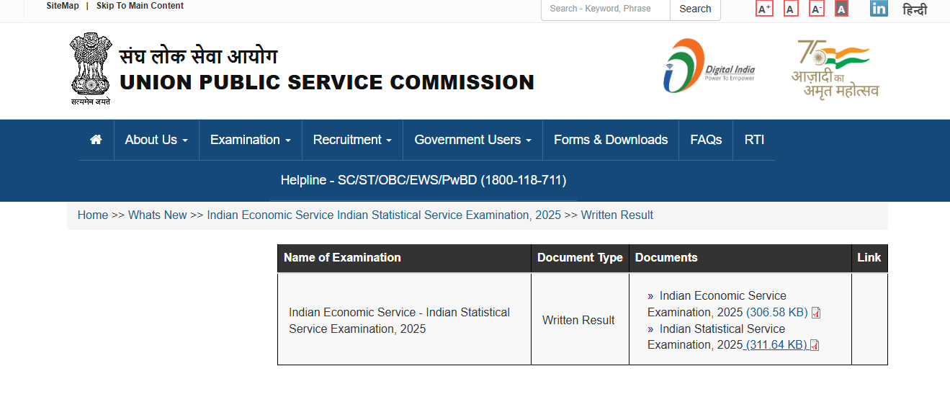Open the Forms & Downloads menu item

611,140
